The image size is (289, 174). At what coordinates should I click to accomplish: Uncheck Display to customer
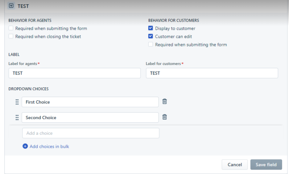[x=150, y=28]
